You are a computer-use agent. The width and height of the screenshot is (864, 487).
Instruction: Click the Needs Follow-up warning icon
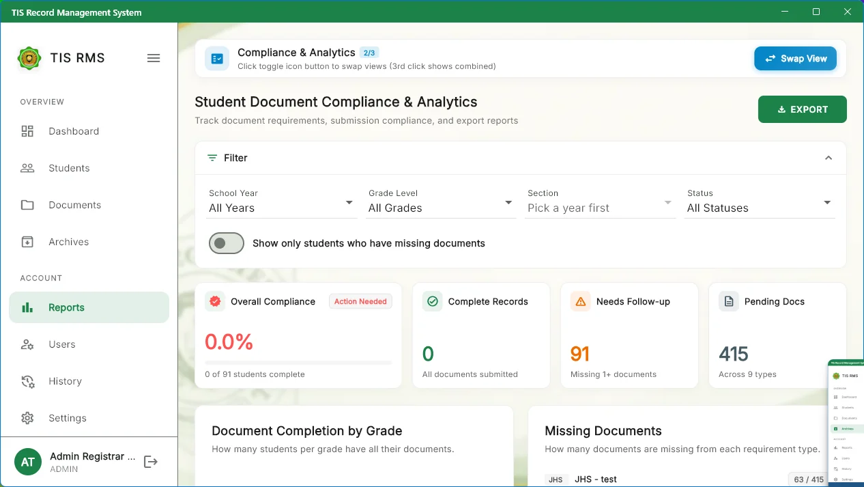[581, 301]
